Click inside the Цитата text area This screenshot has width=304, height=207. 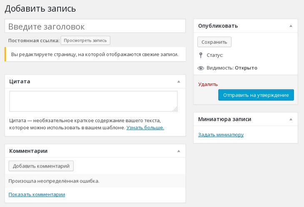[93, 101]
